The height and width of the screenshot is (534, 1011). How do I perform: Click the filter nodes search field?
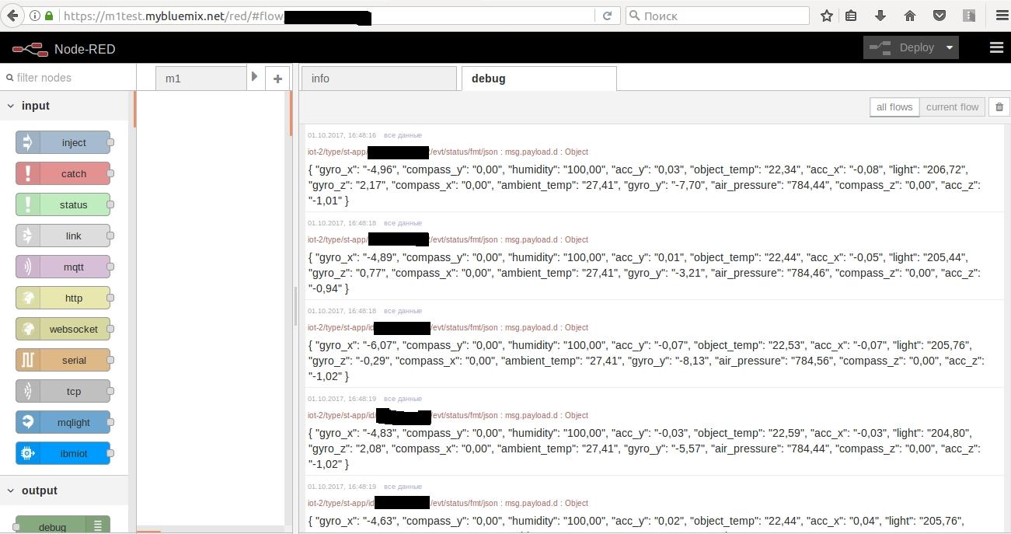[68, 78]
